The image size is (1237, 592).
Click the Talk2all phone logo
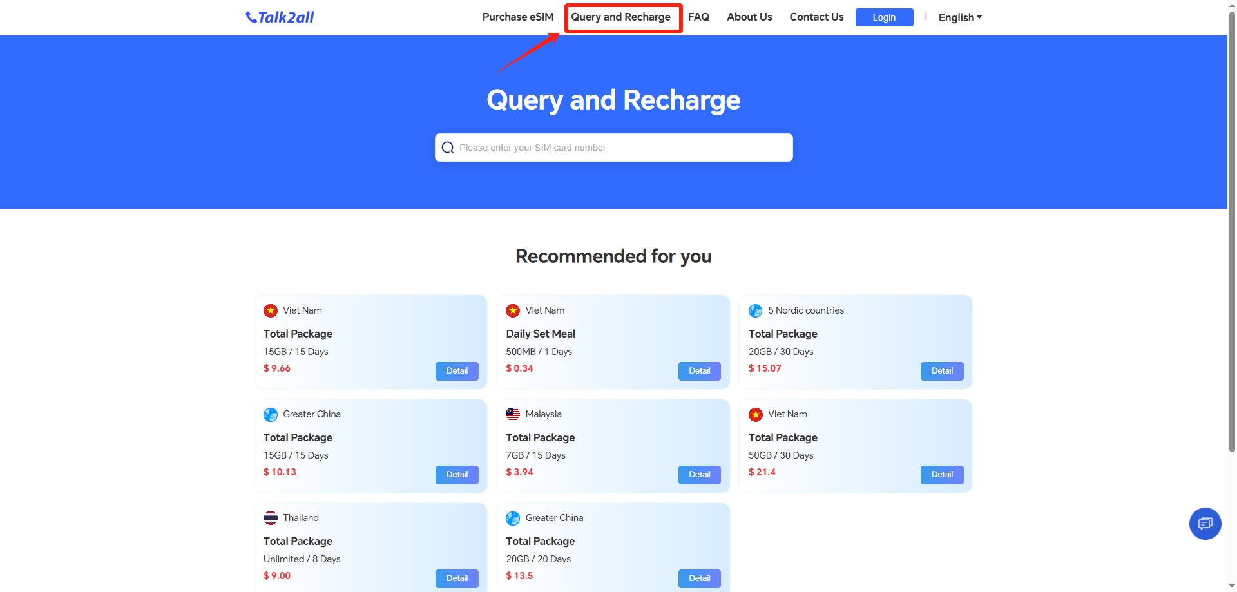[x=280, y=17]
